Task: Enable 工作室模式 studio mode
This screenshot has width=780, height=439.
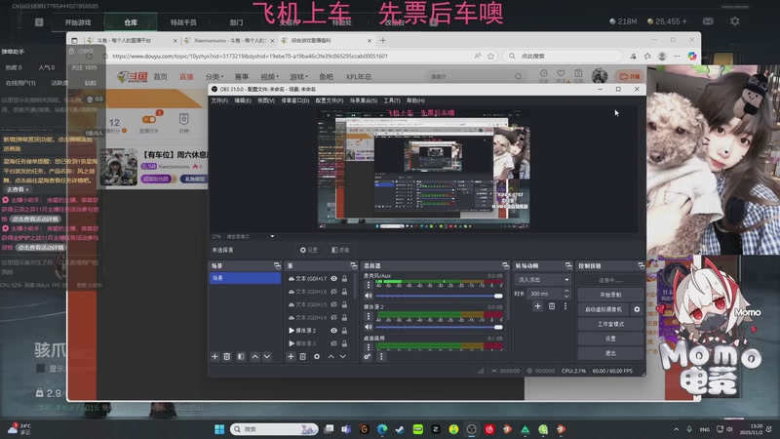Action: 610,324
